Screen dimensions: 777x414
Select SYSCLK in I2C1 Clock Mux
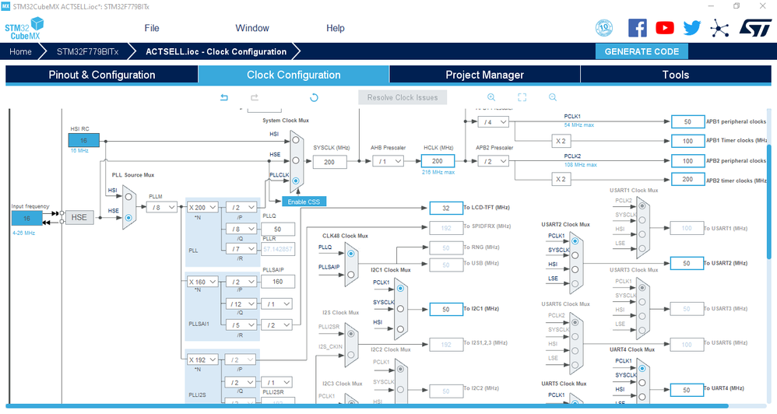click(x=400, y=308)
